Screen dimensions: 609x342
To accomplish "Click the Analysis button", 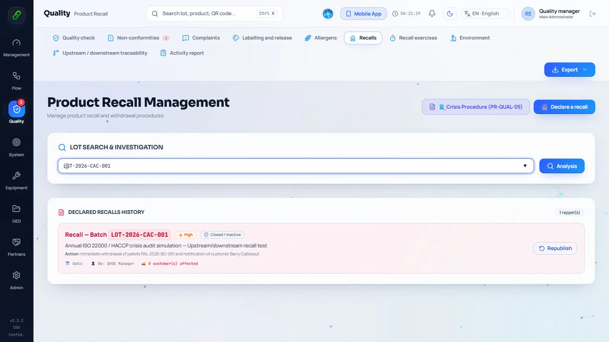I will click(562, 166).
